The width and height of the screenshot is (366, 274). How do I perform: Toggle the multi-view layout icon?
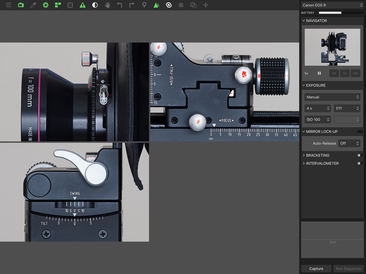click(58, 5)
